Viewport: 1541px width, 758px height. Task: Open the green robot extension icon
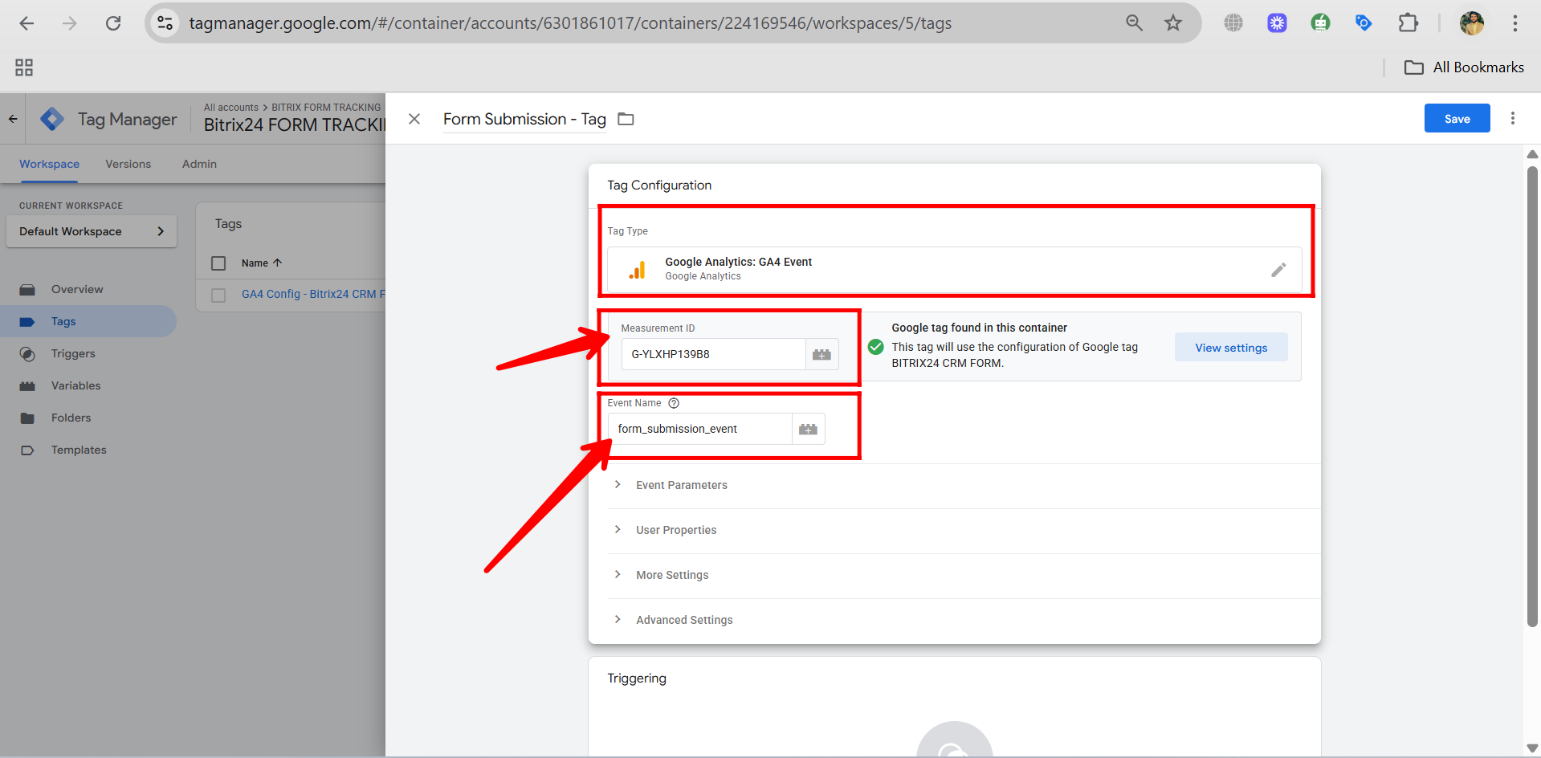click(x=1320, y=23)
